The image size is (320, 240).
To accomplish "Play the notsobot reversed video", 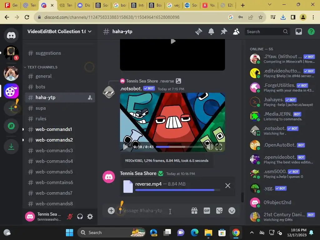I will click(125, 147).
